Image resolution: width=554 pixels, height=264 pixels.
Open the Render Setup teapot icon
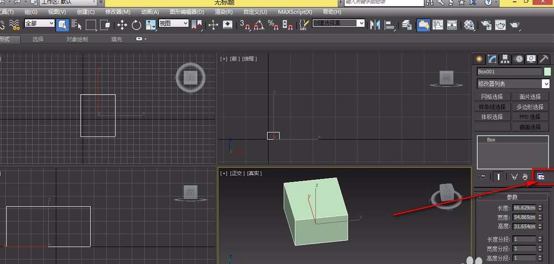pos(486,24)
